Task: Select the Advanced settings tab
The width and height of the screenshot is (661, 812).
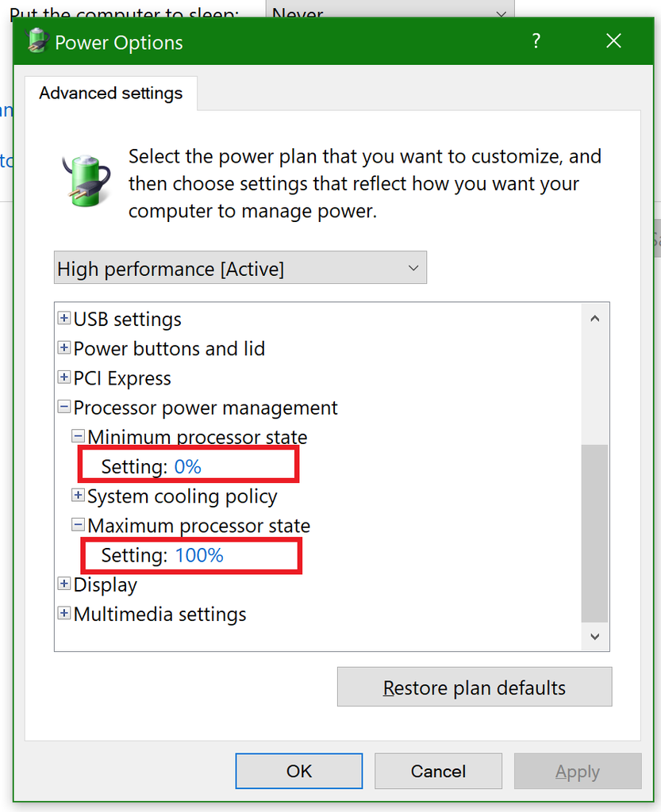Action: tap(111, 93)
